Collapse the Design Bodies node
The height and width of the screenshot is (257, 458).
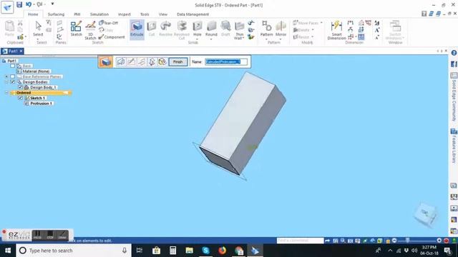[6, 82]
